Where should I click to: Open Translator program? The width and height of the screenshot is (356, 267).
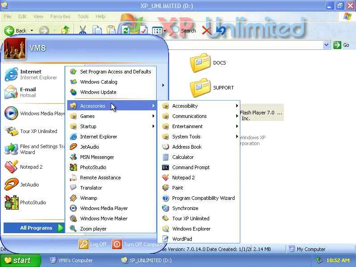point(112,187)
